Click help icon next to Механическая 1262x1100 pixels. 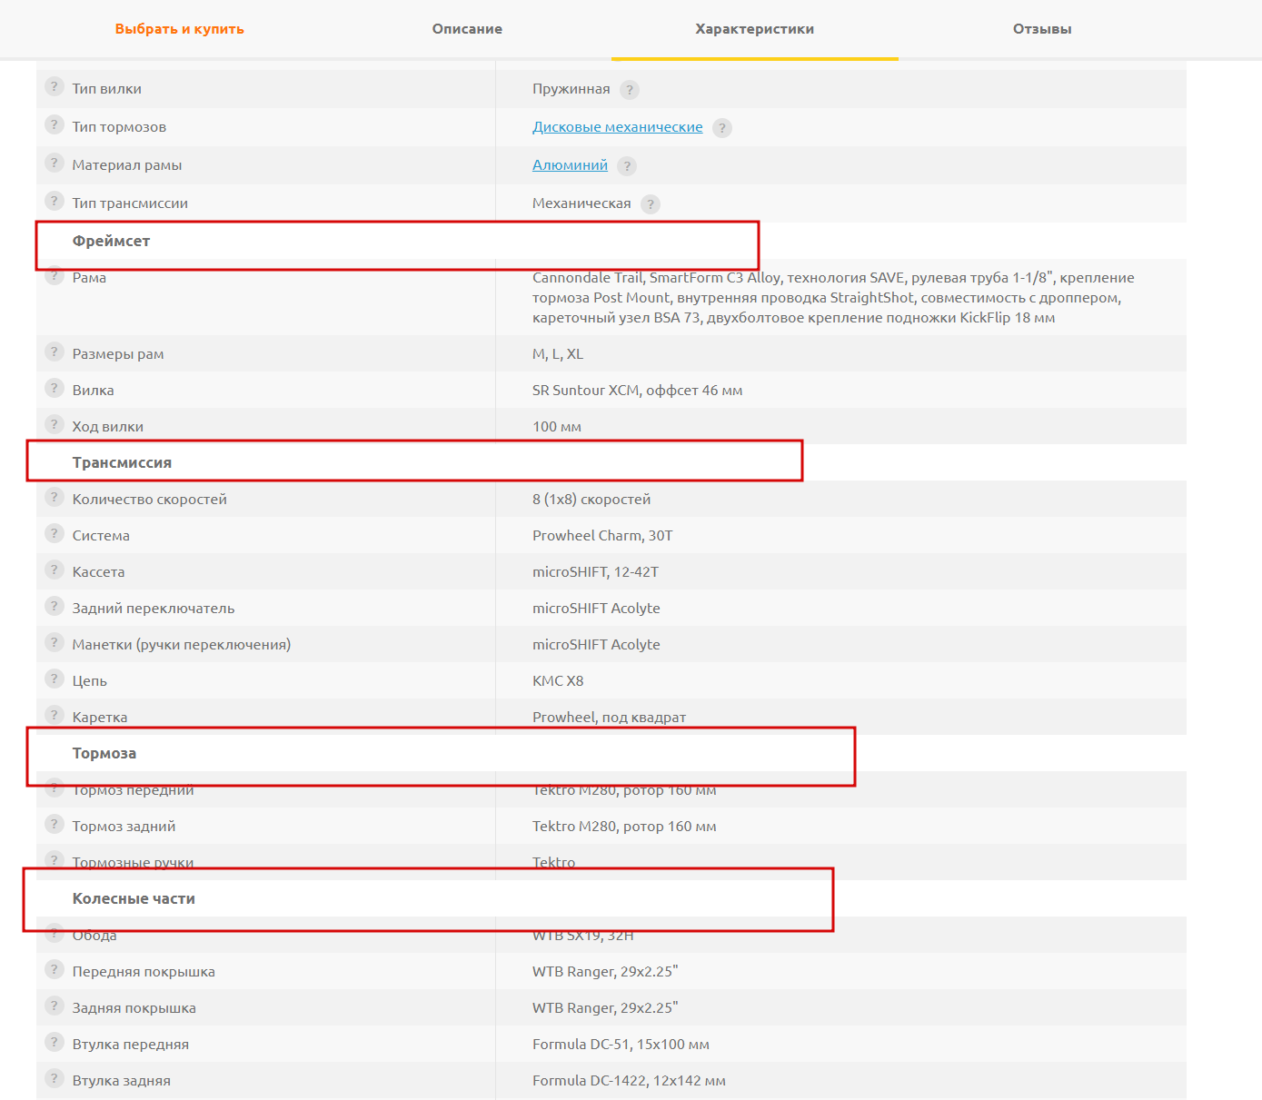651,204
